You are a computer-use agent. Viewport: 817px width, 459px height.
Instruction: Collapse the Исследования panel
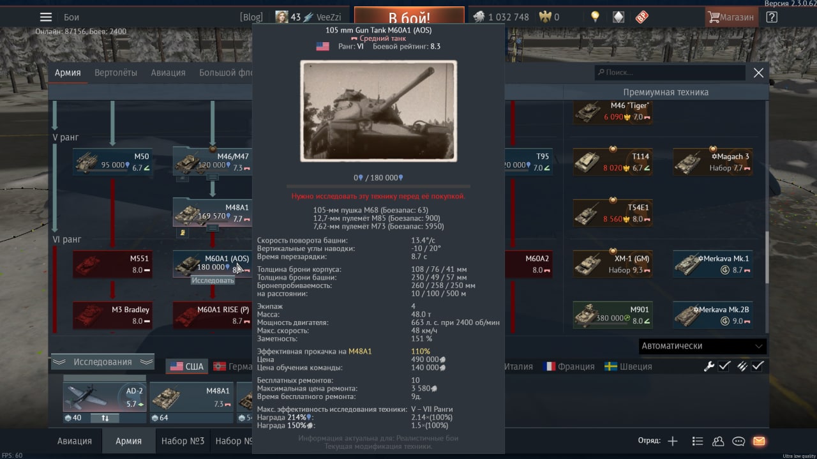[x=102, y=362]
